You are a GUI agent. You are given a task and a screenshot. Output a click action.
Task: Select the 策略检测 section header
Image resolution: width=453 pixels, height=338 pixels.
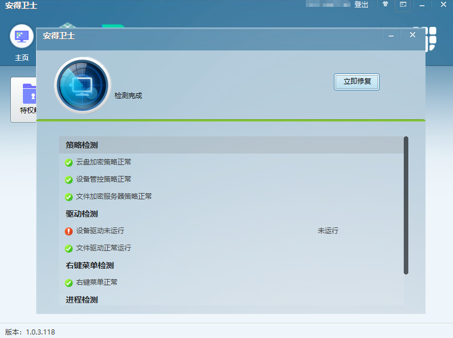(231, 145)
